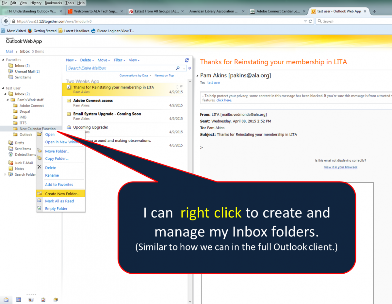Collapse the test user mailbox tree
This screenshot has height=304, width=392.
tap(4, 88)
